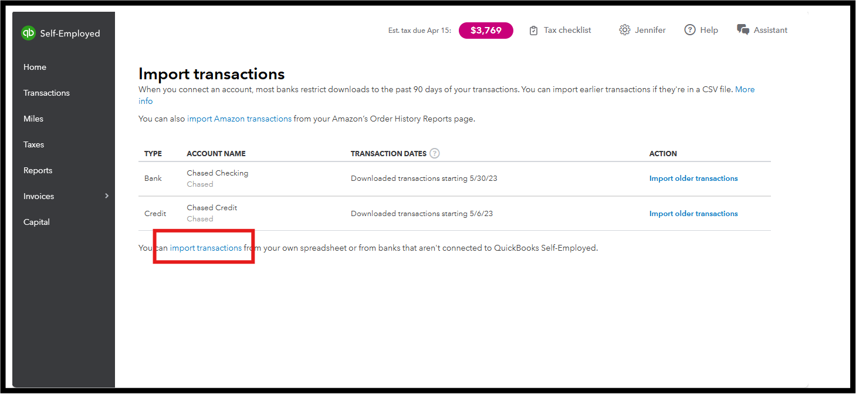
Task: Import older transactions for Chased Checking
Action: (x=693, y=179)
